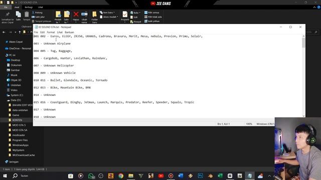Click Pilih tidak ada in the ribbon
321x180 pixels.
pos(153,17)
